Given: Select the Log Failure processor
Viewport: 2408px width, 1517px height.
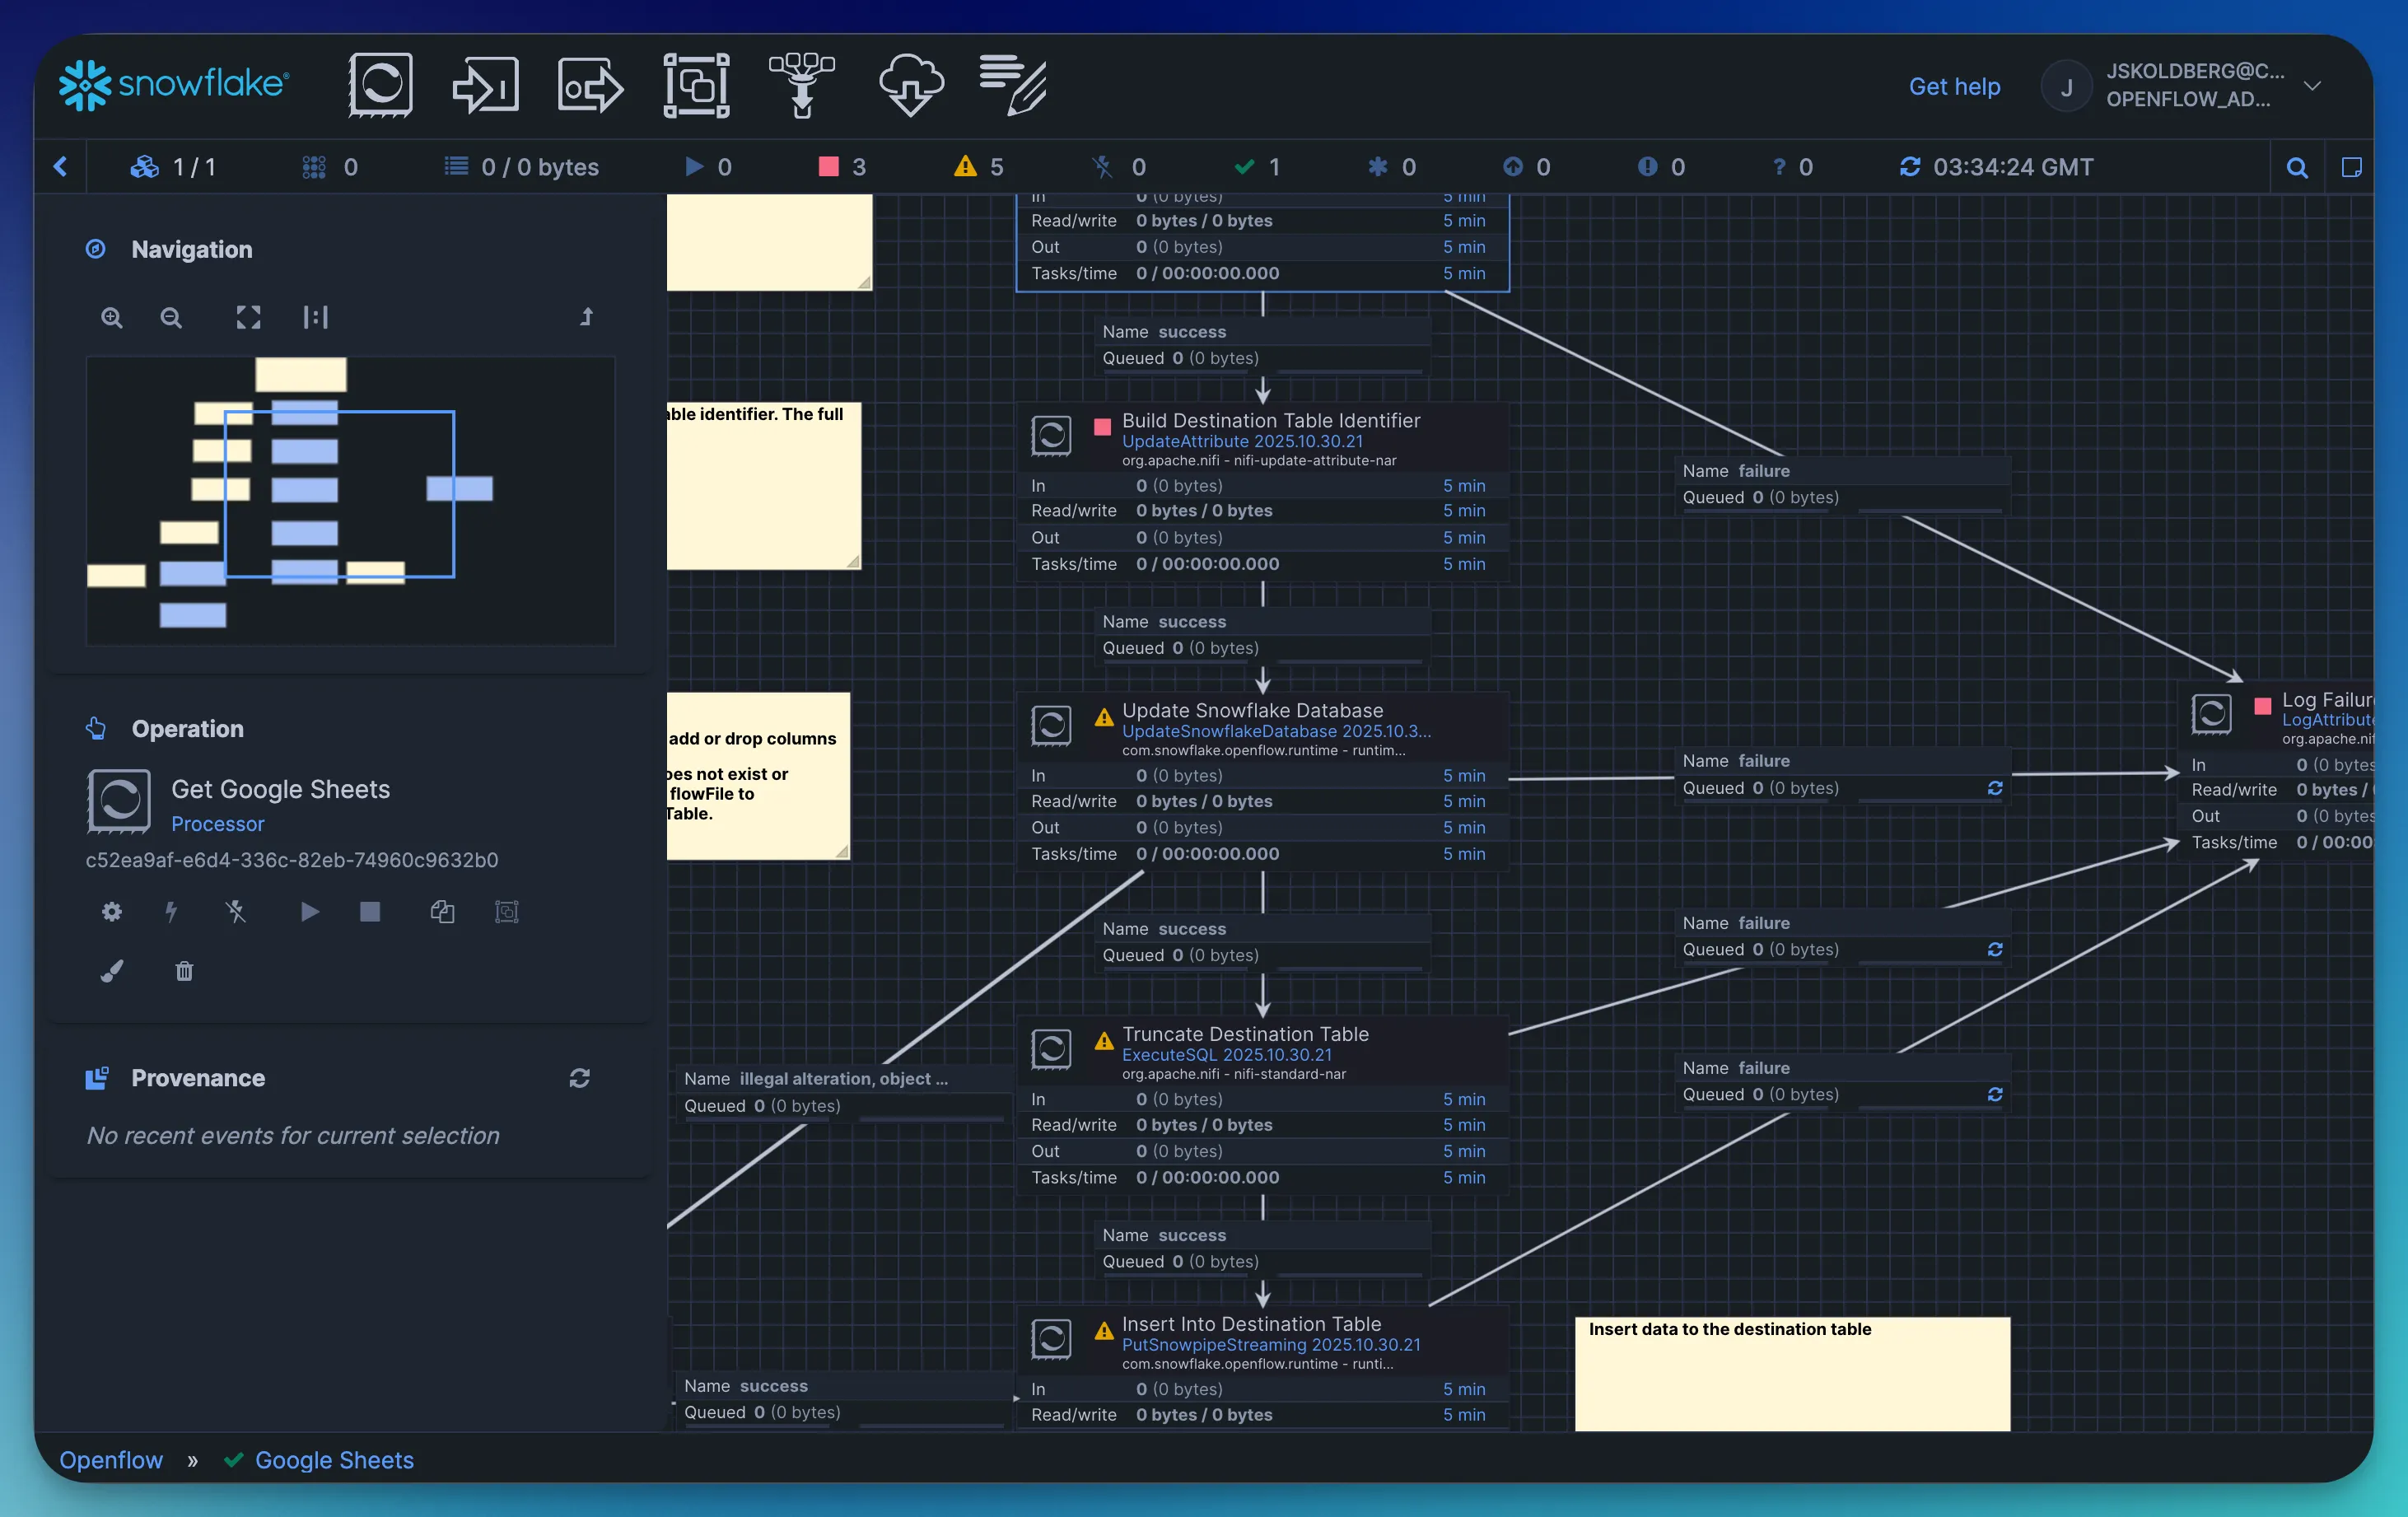Looking at the screenshot, I should coord(2276,769).
